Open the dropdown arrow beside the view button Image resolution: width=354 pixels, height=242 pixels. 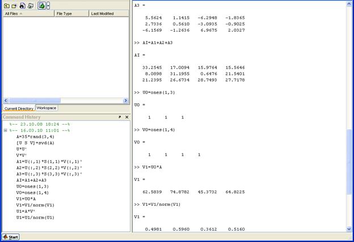tap(48, 5)
